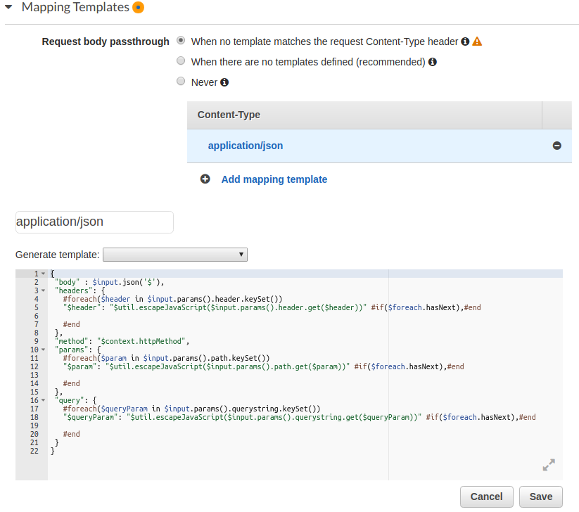Click info icon after Content-Type header option
The height and width of the screenshot is (512, 579).
pyautogui.click(x=465, y=41)
